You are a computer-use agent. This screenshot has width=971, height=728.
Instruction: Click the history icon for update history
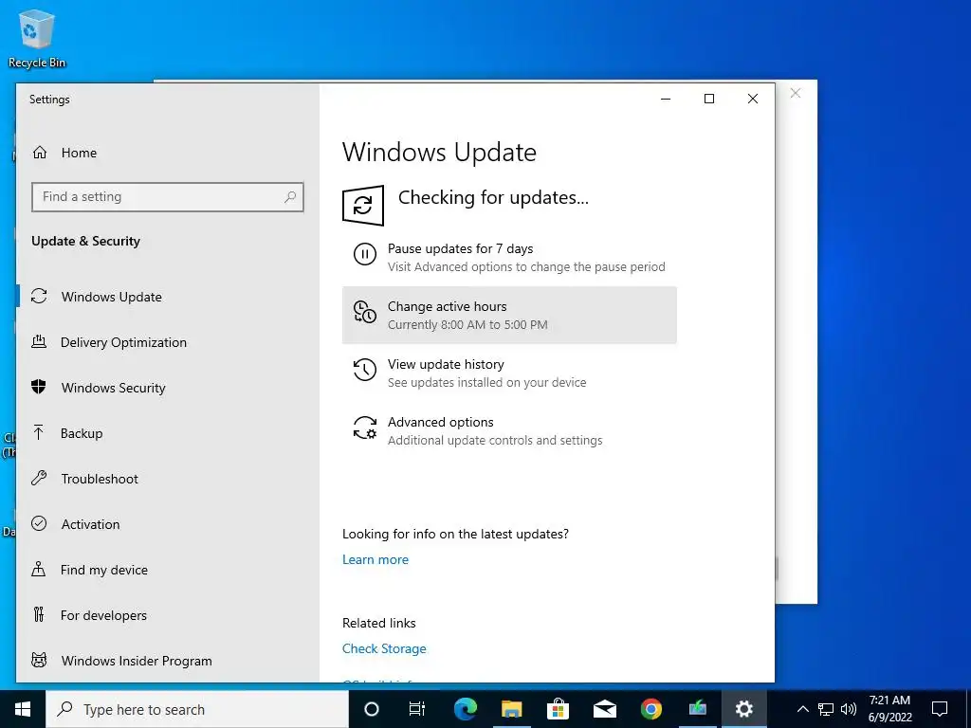[x=365, y=370]
